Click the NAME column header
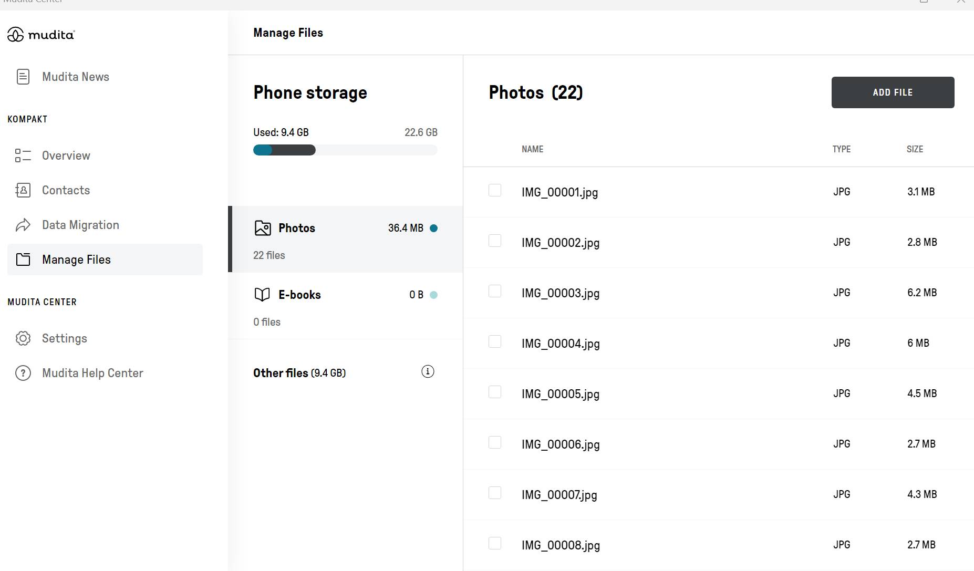 (532, 149)
